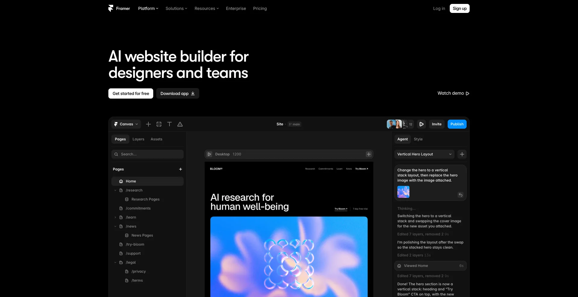Viewport: 578px width, 297px height.
Task: Open the Solutions menu
Action: (x=176, y=8)
